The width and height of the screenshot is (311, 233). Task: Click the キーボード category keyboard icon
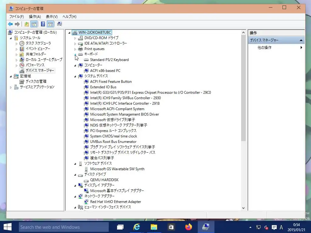[x=80, y=54]
